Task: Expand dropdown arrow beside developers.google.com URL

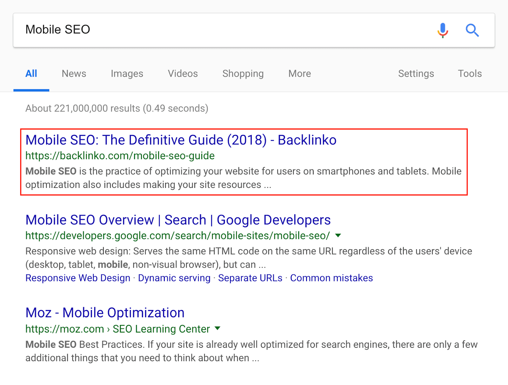Action: (338, 236)
